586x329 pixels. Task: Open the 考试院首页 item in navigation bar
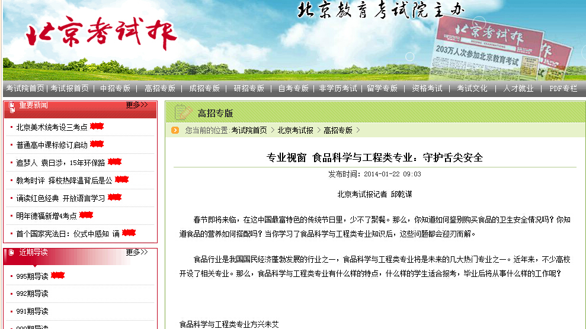point(25,89)
